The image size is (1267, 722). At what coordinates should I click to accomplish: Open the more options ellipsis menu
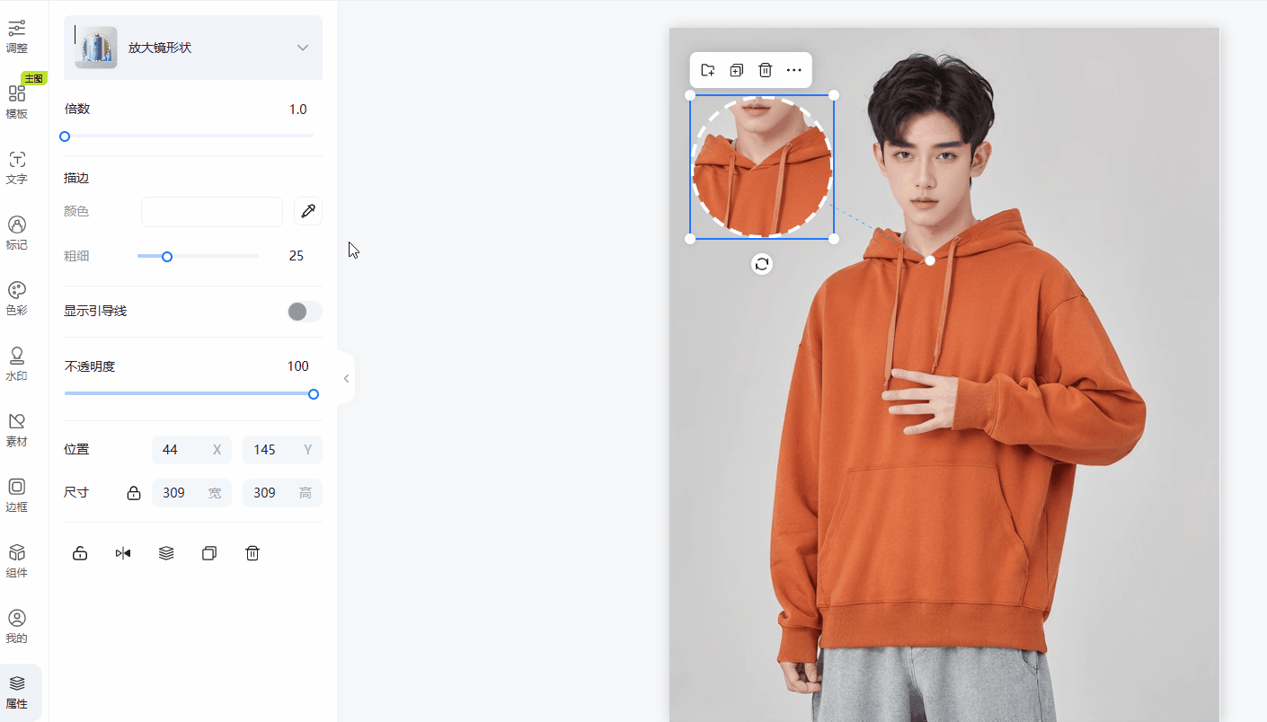(794, 70)
